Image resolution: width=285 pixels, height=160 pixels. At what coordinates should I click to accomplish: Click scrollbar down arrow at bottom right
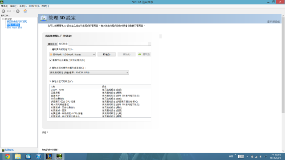point(283,151)
